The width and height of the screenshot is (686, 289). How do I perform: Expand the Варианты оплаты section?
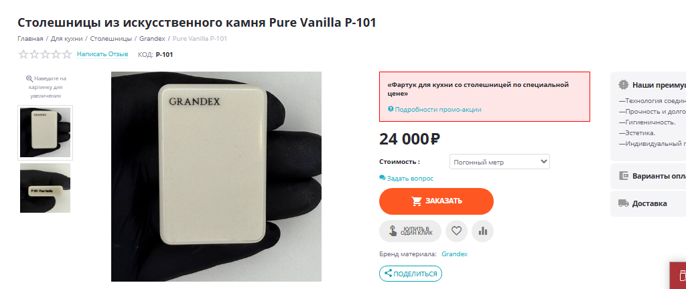[648, 176]
